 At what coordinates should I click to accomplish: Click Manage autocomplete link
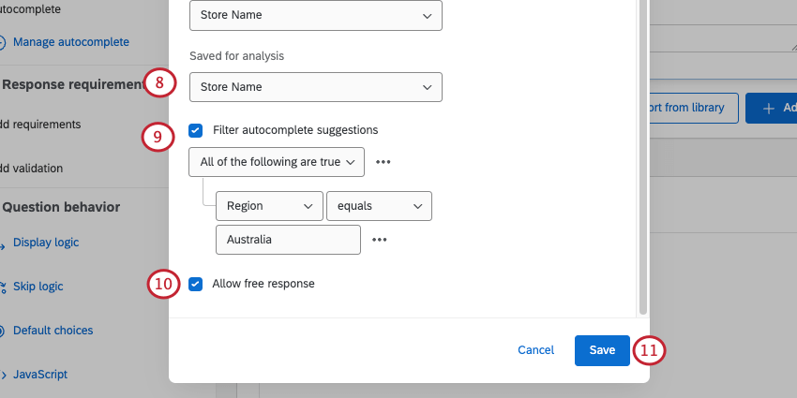click(x=70, y=42)
